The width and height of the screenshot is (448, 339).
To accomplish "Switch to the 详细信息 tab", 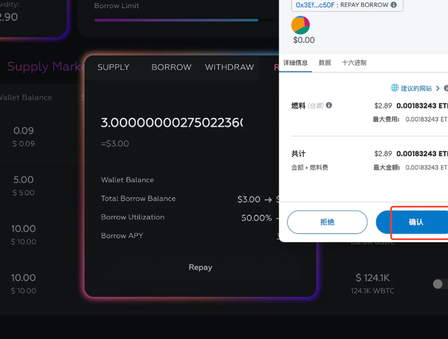I will tap(296, 62).
